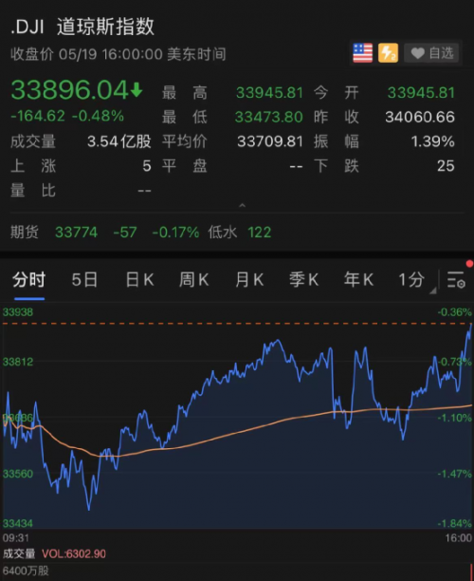Tap the 低水 value 122

[260, 233]
